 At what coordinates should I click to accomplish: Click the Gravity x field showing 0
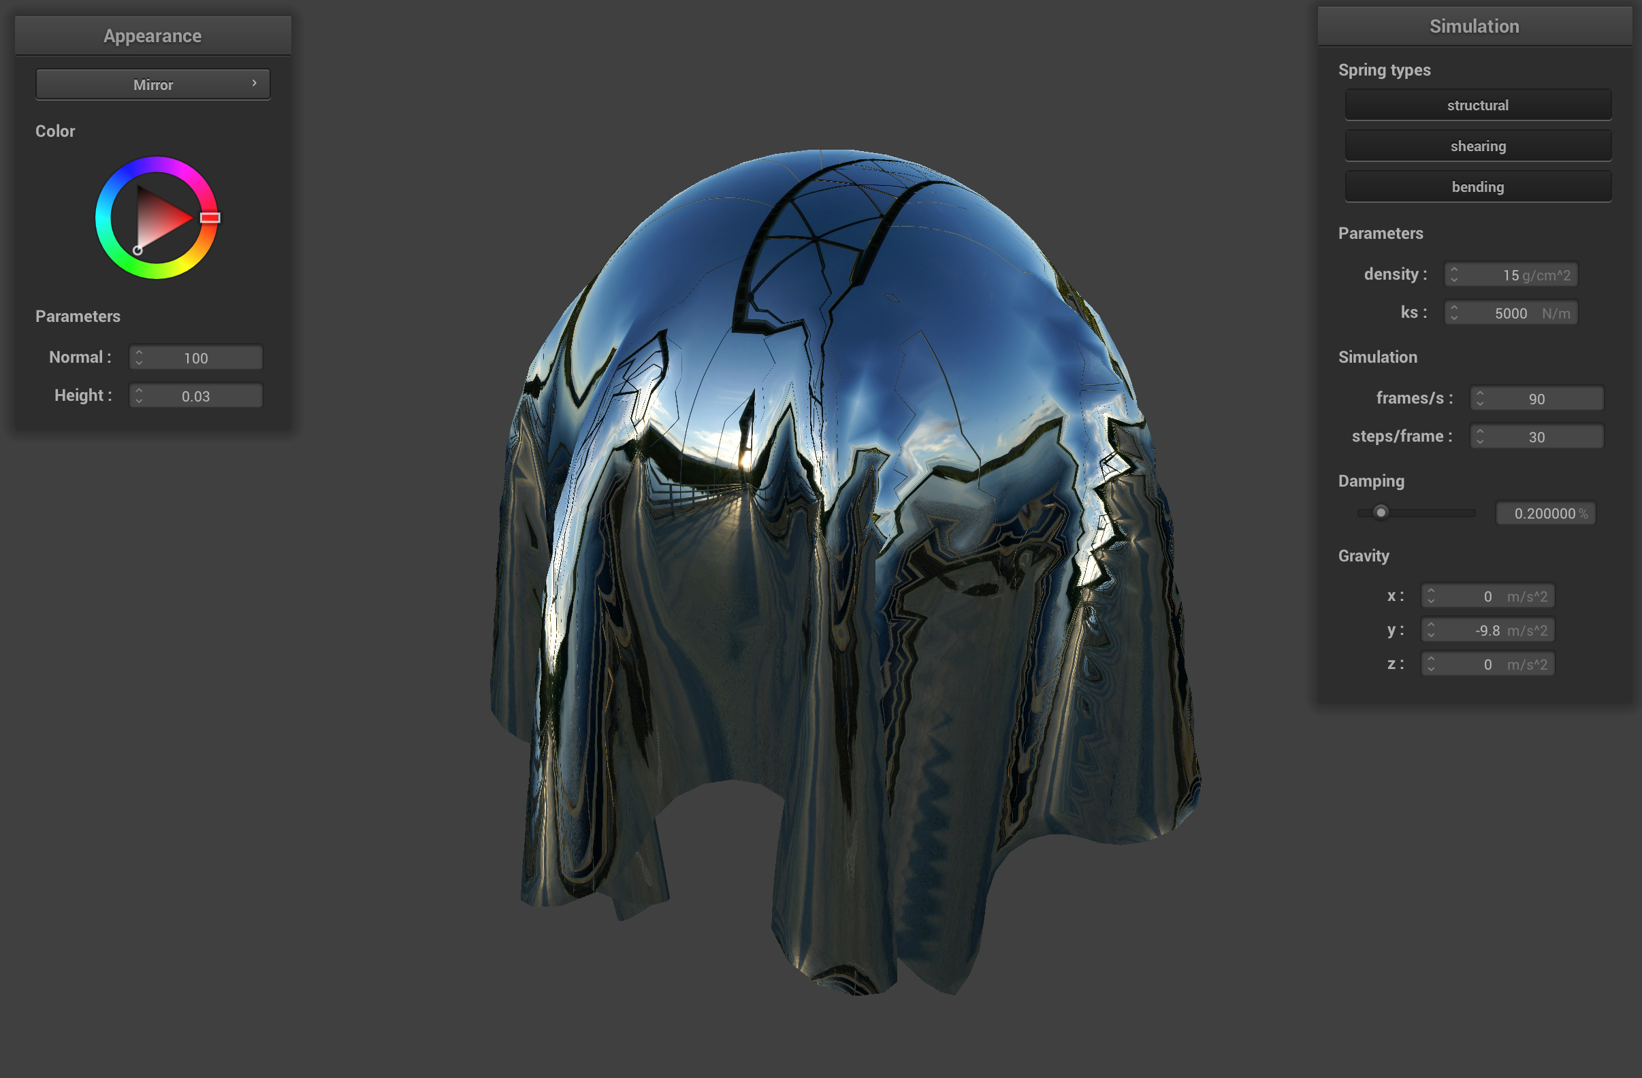[x=1487, y=596]
